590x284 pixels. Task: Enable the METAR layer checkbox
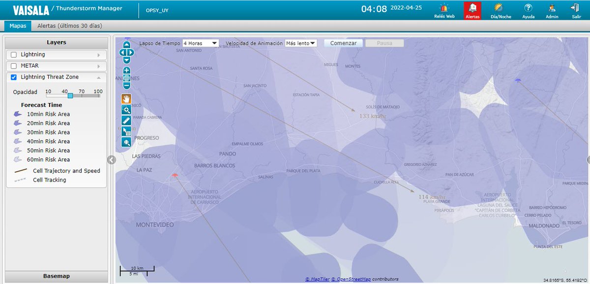pyautogui.click(x=14, y=66)
